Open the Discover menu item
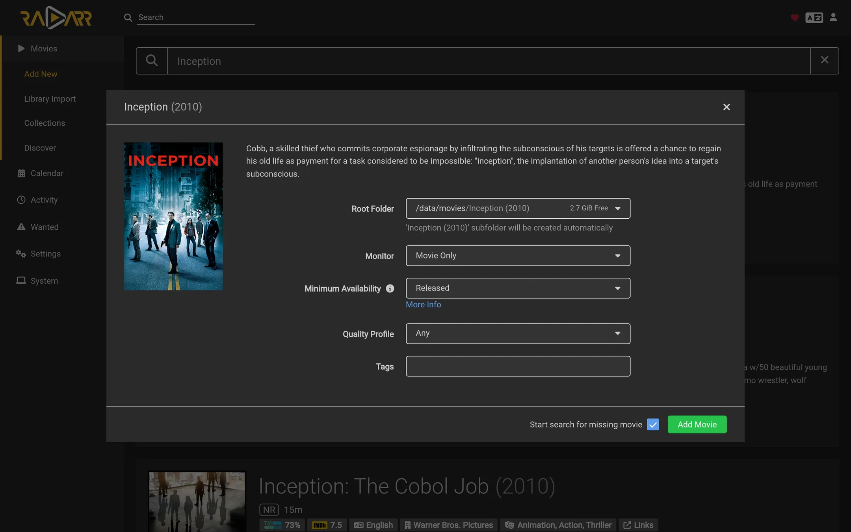Image resolution: width=851 pixels, height=532 pixels. [40, 148]
